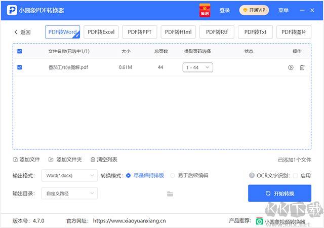Screen dimensions: 324x228
Task: Click the 清空列表 clear list icon
Action: pos(93,160)
